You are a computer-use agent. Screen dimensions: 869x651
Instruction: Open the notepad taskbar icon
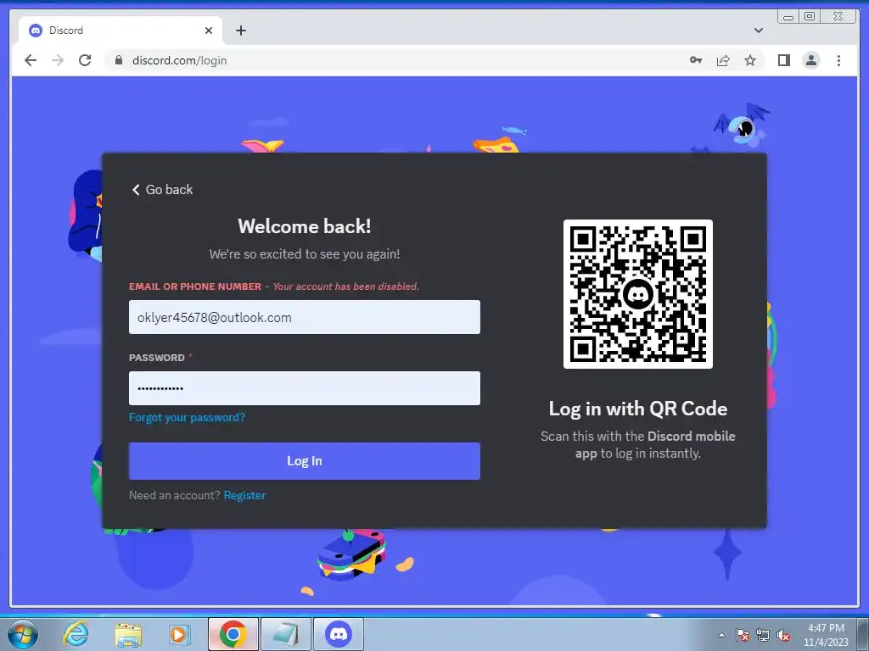(x=286, y=634)
